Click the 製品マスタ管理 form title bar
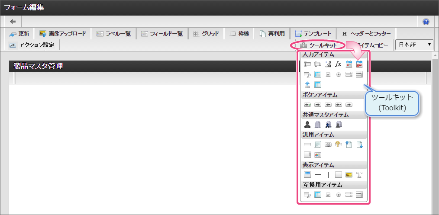 coord(219,66)
